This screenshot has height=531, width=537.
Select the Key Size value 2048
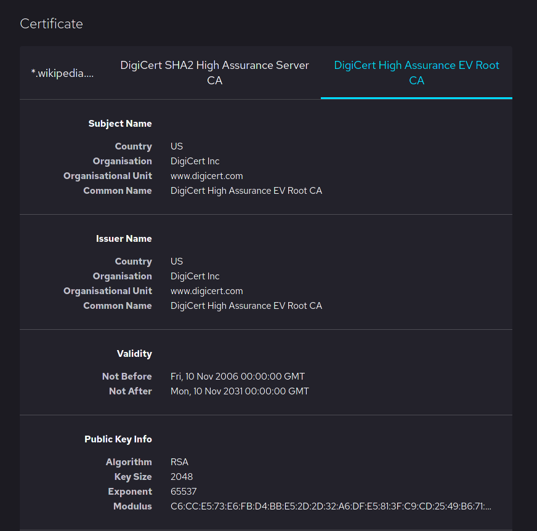click(x=182, y=477)
